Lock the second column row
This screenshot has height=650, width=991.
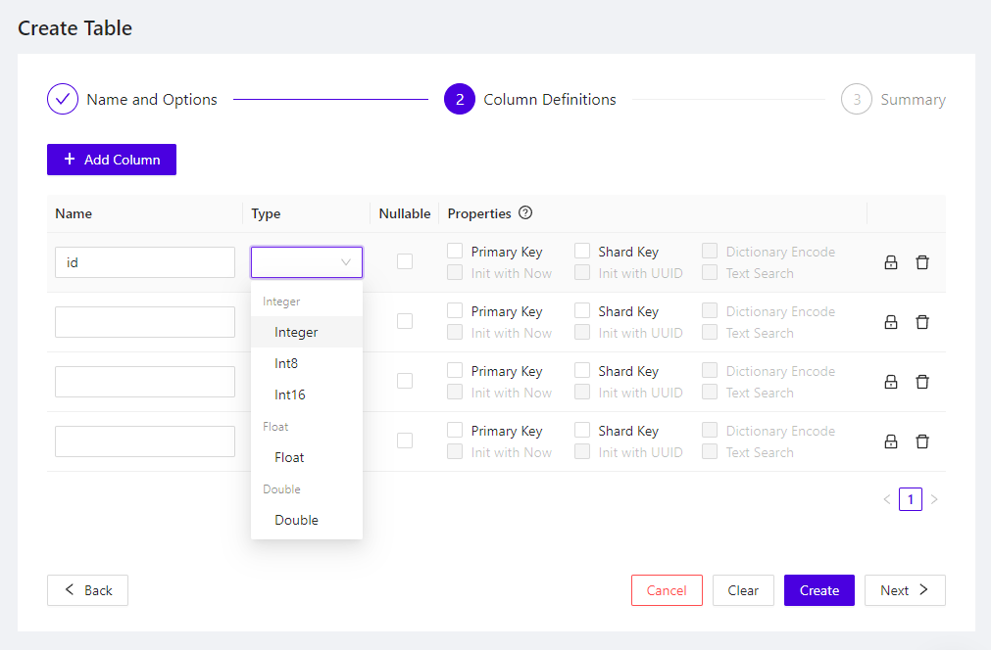coord(891,321)
